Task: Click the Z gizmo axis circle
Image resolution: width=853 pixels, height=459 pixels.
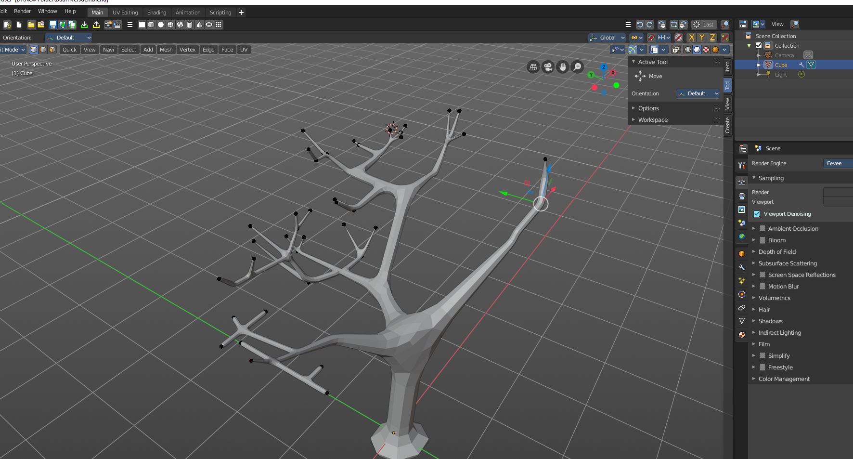Action: click(603, 68)
